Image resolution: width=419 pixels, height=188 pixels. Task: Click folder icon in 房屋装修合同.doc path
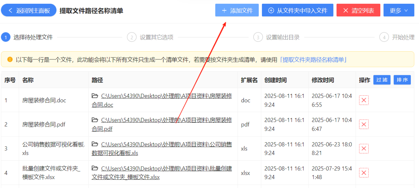coord(95,96)
